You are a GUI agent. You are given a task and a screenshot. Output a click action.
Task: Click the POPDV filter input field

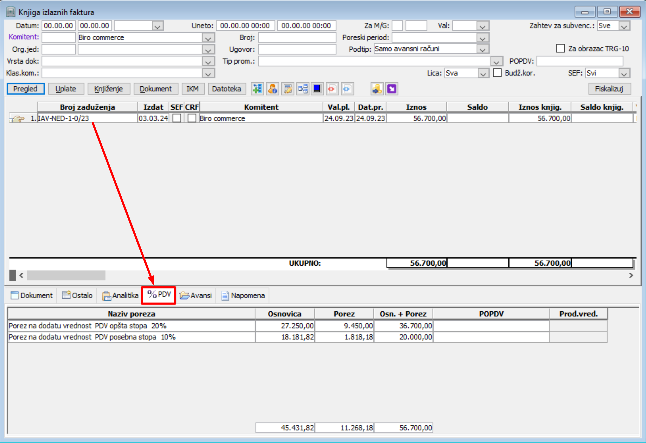[x=580, y=61]
